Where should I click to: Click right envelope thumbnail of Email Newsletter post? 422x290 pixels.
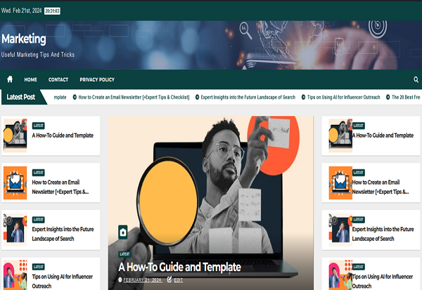(340, 183)
